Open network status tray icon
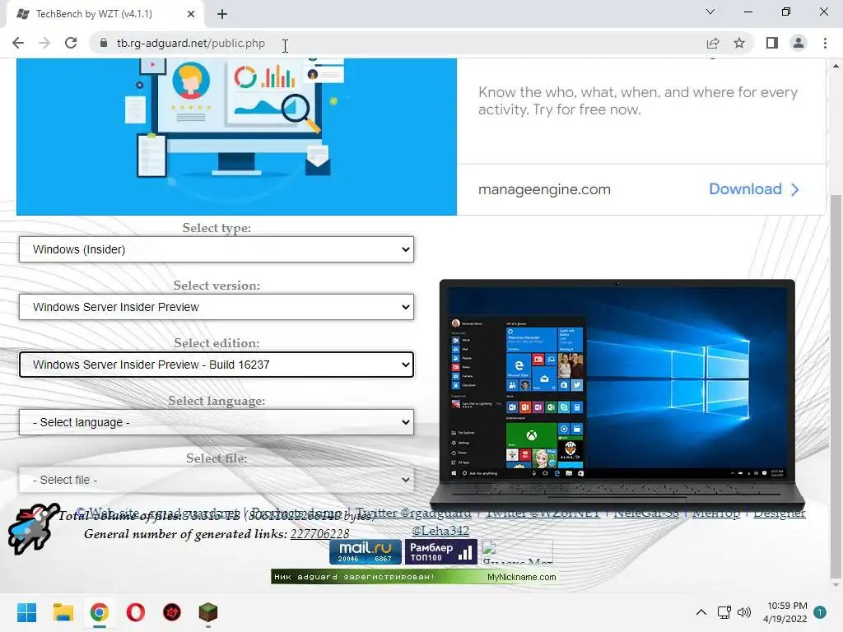843x632 pixels. tap(724, 612)
